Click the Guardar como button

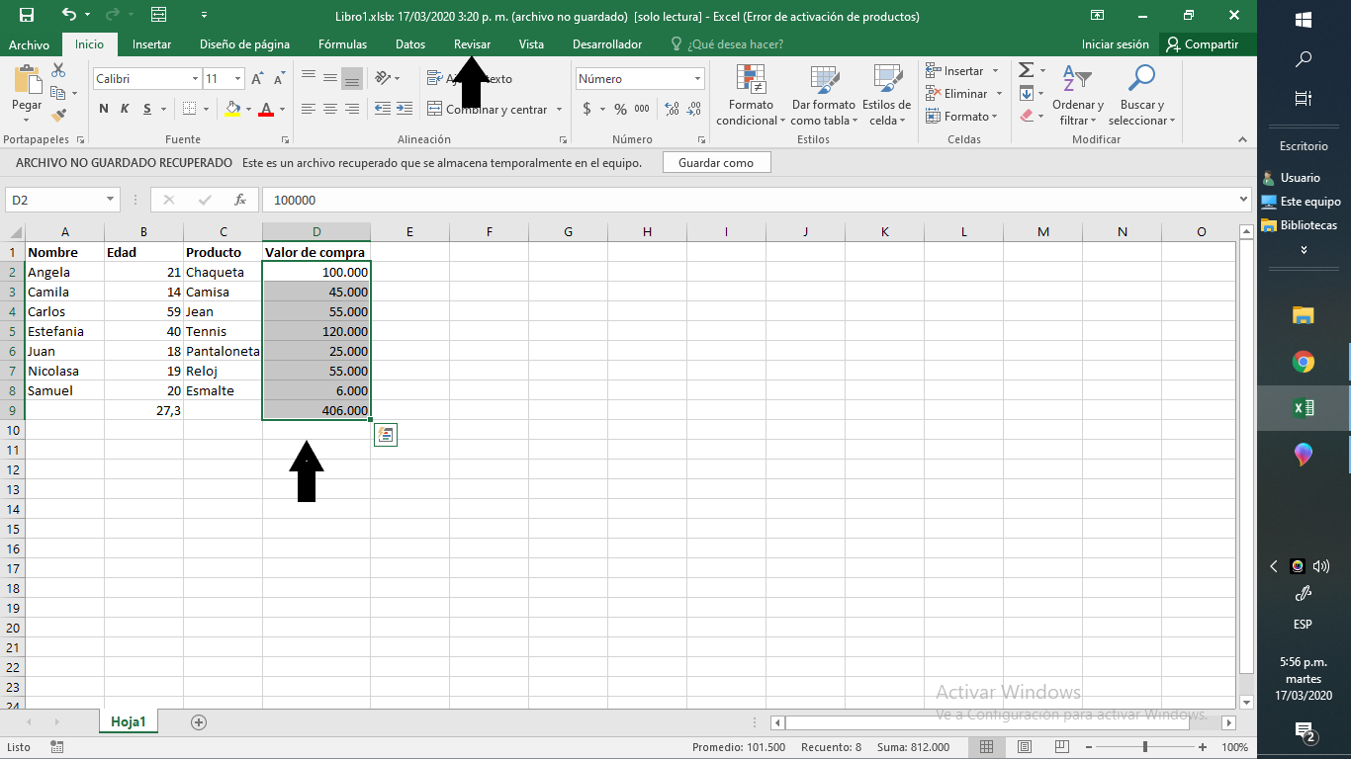pyautogui.click(x=716, y=162)
